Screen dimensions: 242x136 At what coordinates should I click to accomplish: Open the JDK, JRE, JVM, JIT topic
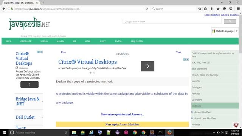point(201,63)
